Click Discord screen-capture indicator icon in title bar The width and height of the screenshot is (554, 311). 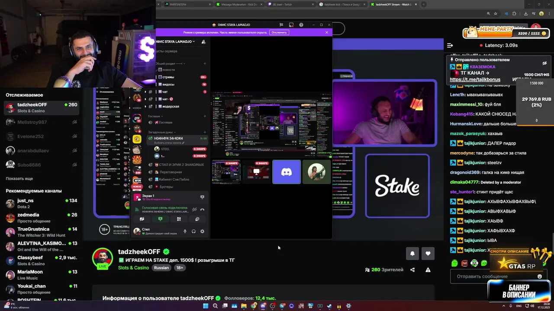[291, 25]
